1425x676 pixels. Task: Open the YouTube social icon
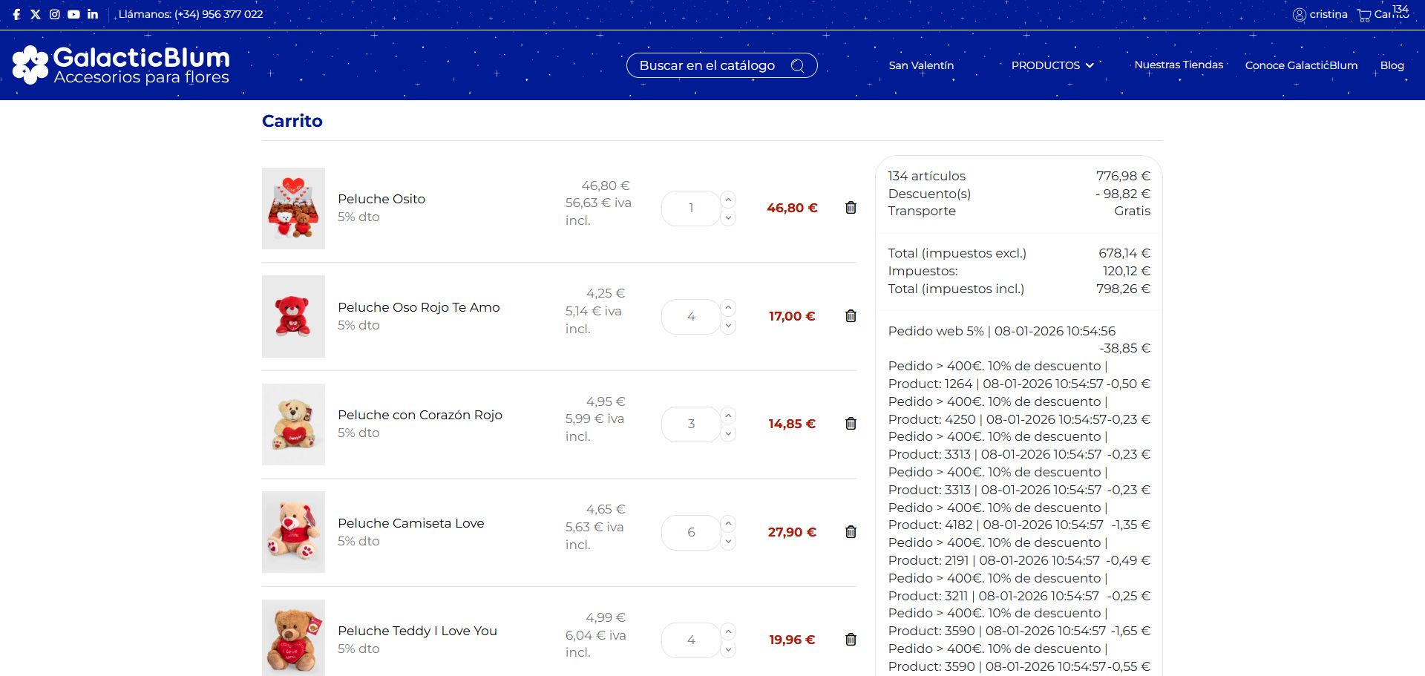pyautogui.click(x=73, y=14)
